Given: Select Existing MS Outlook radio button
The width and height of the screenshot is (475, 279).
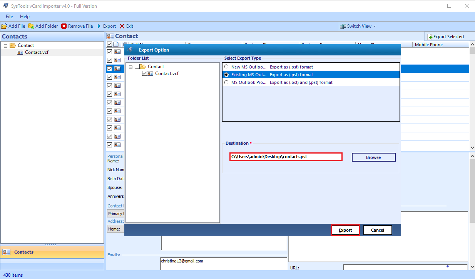Looking at the screenshot, I should coord(226,75).
